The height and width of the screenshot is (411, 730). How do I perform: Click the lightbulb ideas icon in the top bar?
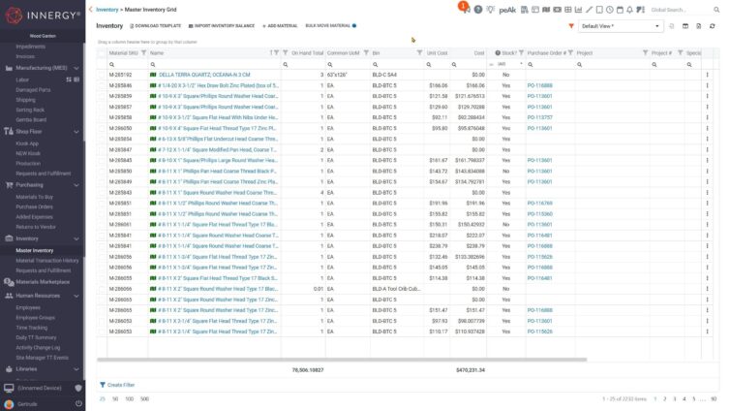(492, 9)
